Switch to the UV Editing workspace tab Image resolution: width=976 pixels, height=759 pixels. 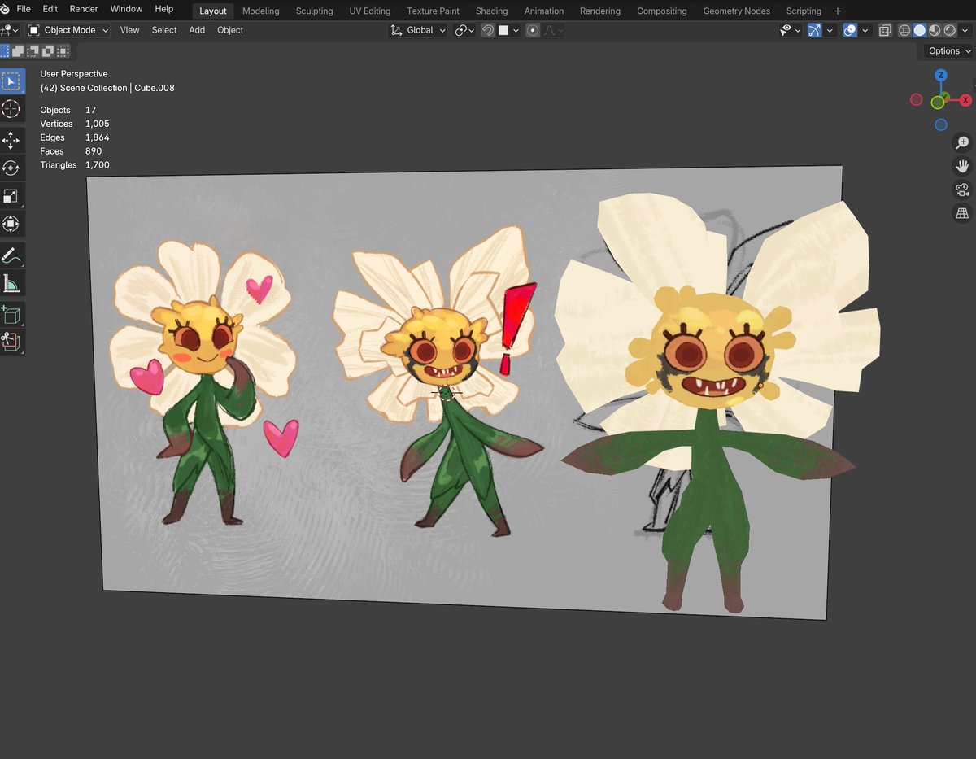tap(369, 11)
